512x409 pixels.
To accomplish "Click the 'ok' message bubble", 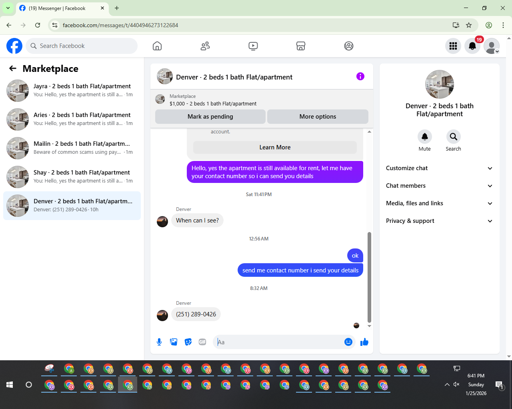I will (355, 256).
